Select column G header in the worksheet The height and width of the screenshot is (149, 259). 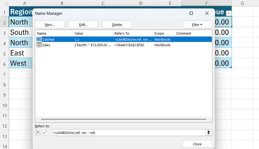coord(242,3)
